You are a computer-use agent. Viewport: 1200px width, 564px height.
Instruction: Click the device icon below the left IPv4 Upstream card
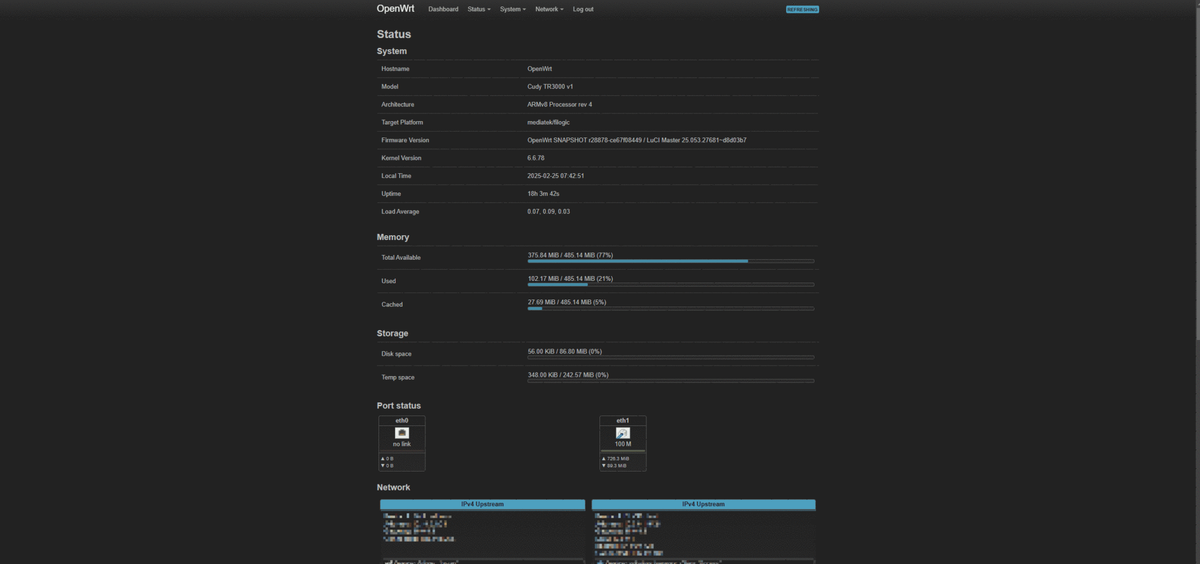[388, 561]
